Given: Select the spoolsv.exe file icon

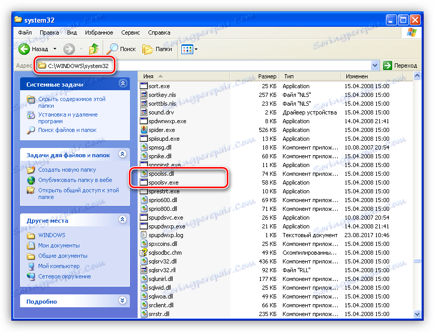Looking at the screenshot, I should (144, 182).
